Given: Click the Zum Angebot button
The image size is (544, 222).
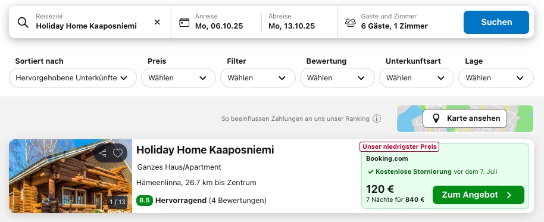Looking at the screenshot, I should click(x=479, y=195).
